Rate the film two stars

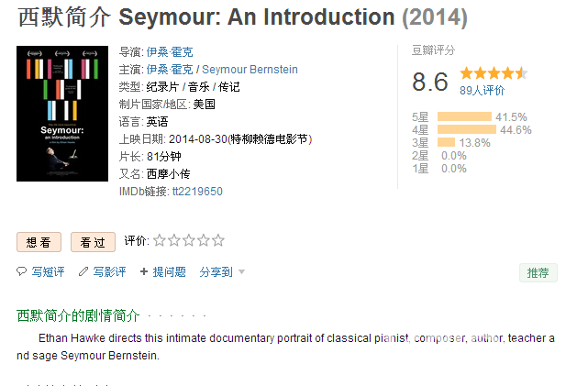click(174, 240)
